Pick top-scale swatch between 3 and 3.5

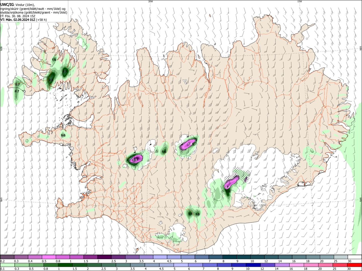pyautogui.click(x=132, y=257)
